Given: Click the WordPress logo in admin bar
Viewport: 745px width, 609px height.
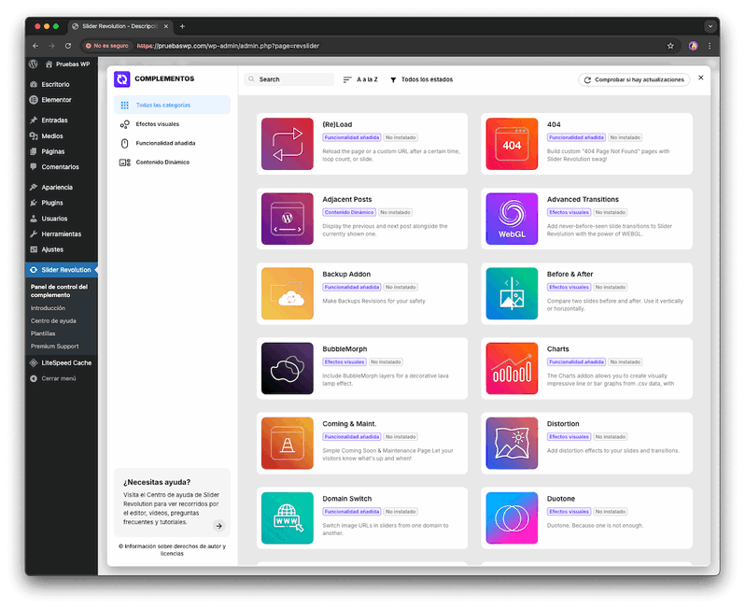Looking at the screenshot, I should click(34, 64).
